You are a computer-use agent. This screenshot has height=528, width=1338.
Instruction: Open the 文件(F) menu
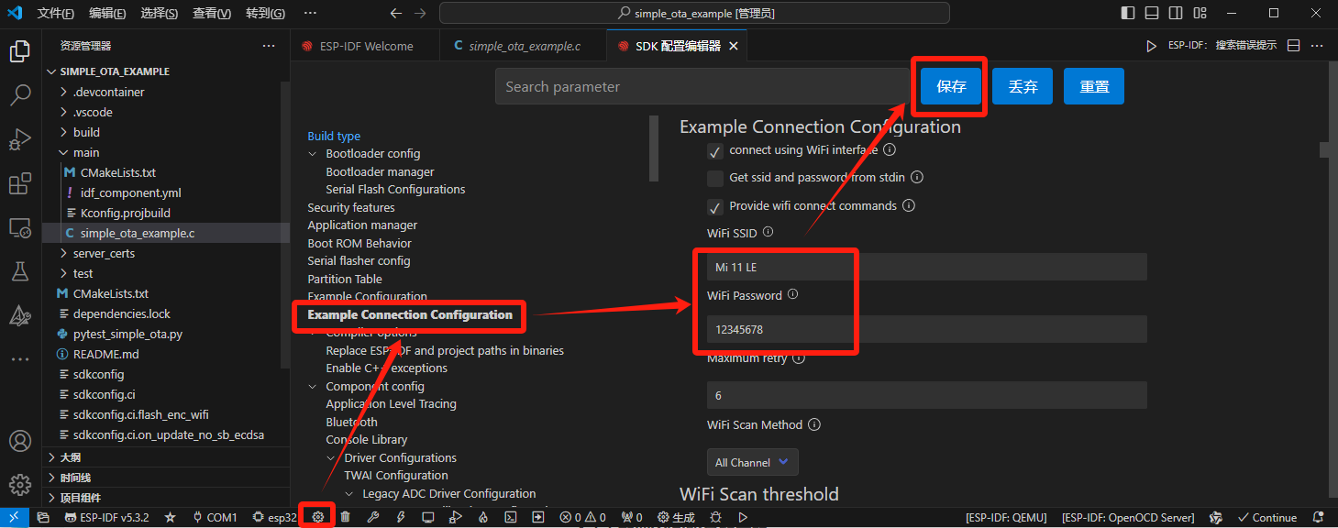point(57,14)
